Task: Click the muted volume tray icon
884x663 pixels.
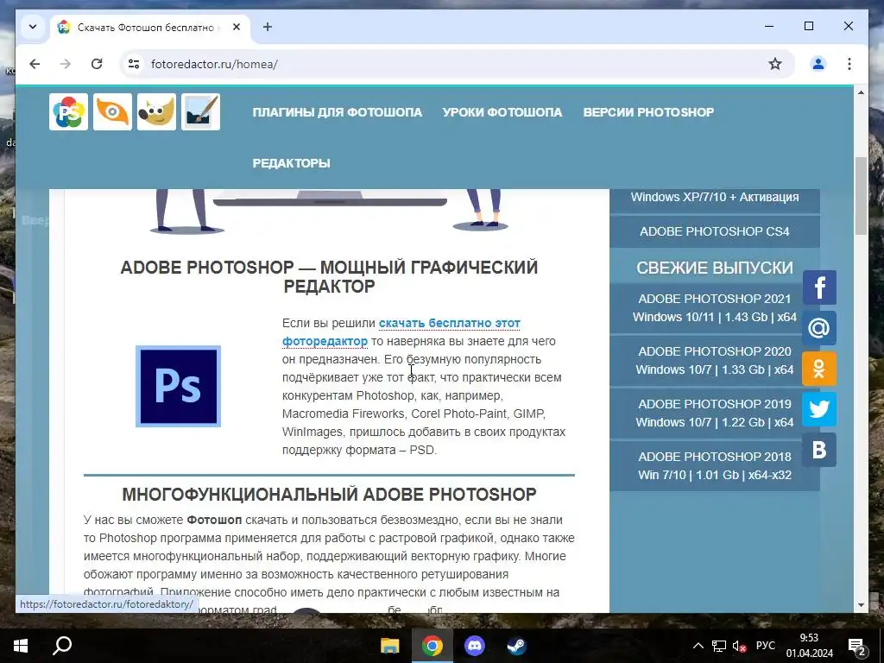Action: click(739, 646)
